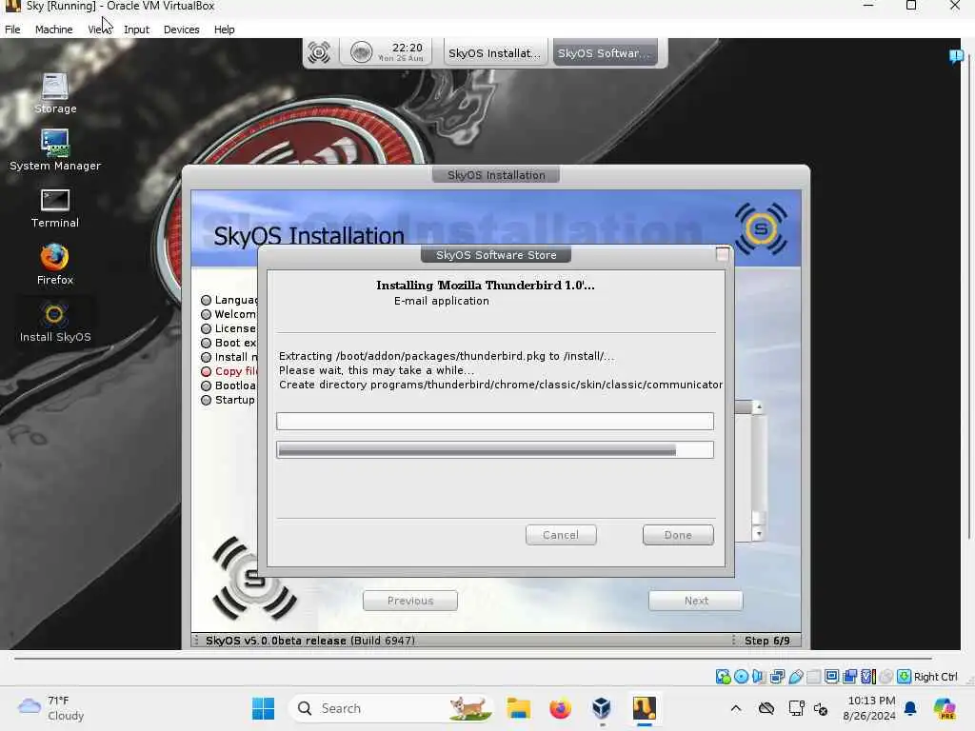The image size is (975, 731).
Task: Open the VirtualBox Manager taskbar icon
Action: [x=602, y=708]
